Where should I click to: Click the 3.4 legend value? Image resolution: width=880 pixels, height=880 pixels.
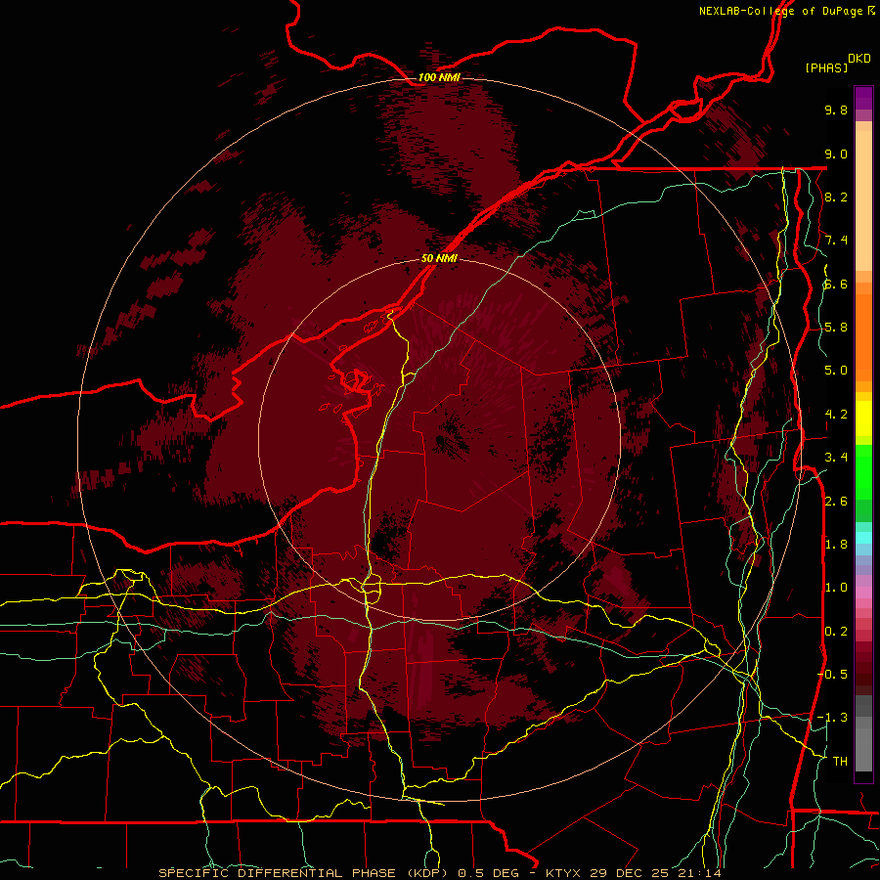[836, 458]
